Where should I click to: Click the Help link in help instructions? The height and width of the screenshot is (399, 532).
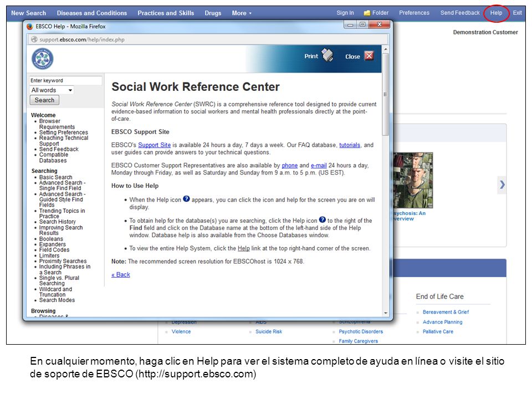pyautogui.click(x=244, y=248)
